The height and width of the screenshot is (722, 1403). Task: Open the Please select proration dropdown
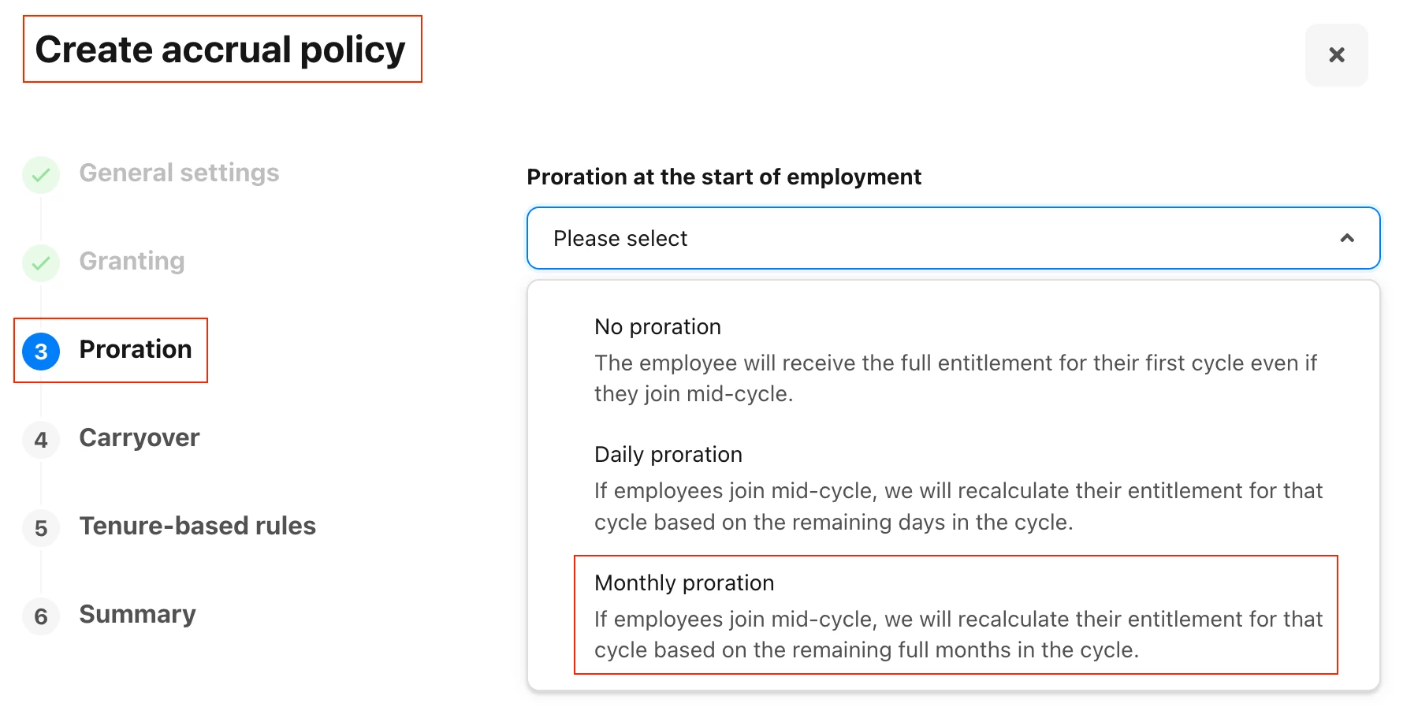tap(953, 238)
